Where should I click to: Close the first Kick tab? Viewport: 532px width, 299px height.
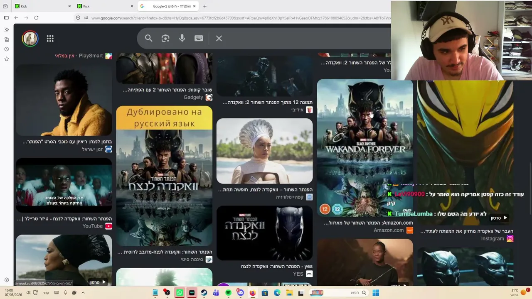tap(69, 6)
